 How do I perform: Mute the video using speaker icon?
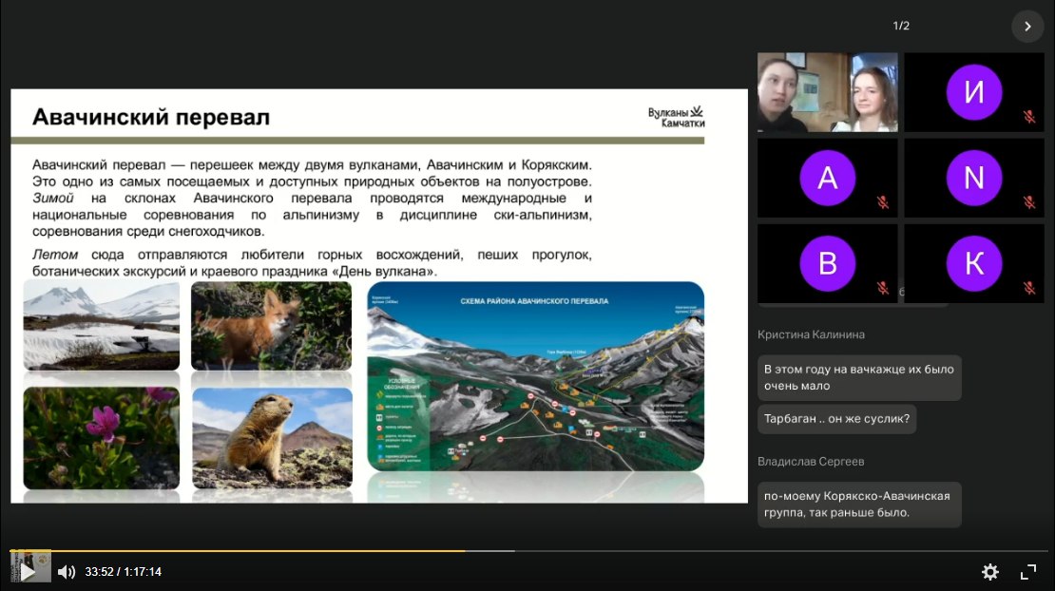coord(67,572)
